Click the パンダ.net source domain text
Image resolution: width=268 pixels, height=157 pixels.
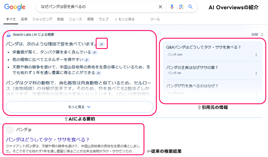click(174, 73)
